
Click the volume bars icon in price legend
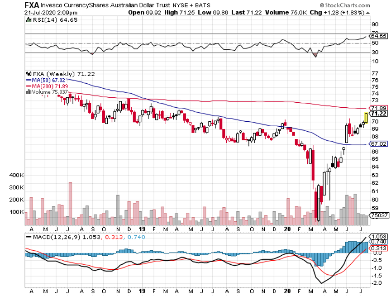pyautogui.click(x=29, y=92)
